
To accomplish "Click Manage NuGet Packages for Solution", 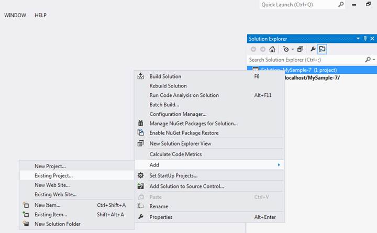I will tap(193, 124).
